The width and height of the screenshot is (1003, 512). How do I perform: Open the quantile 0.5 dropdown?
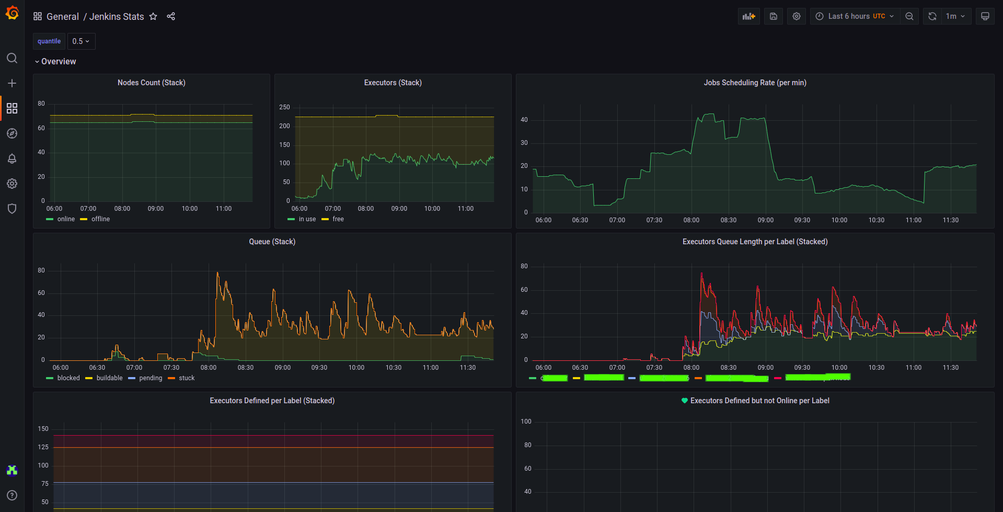point(81,41)
